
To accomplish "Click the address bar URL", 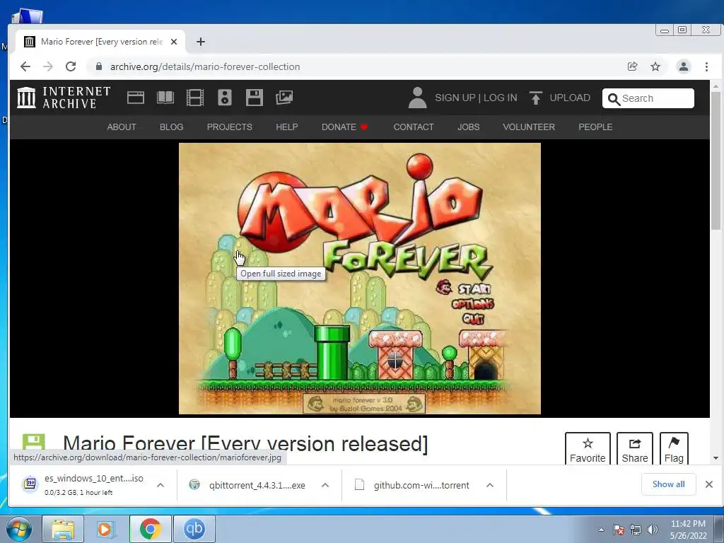I will pos(205,66).
